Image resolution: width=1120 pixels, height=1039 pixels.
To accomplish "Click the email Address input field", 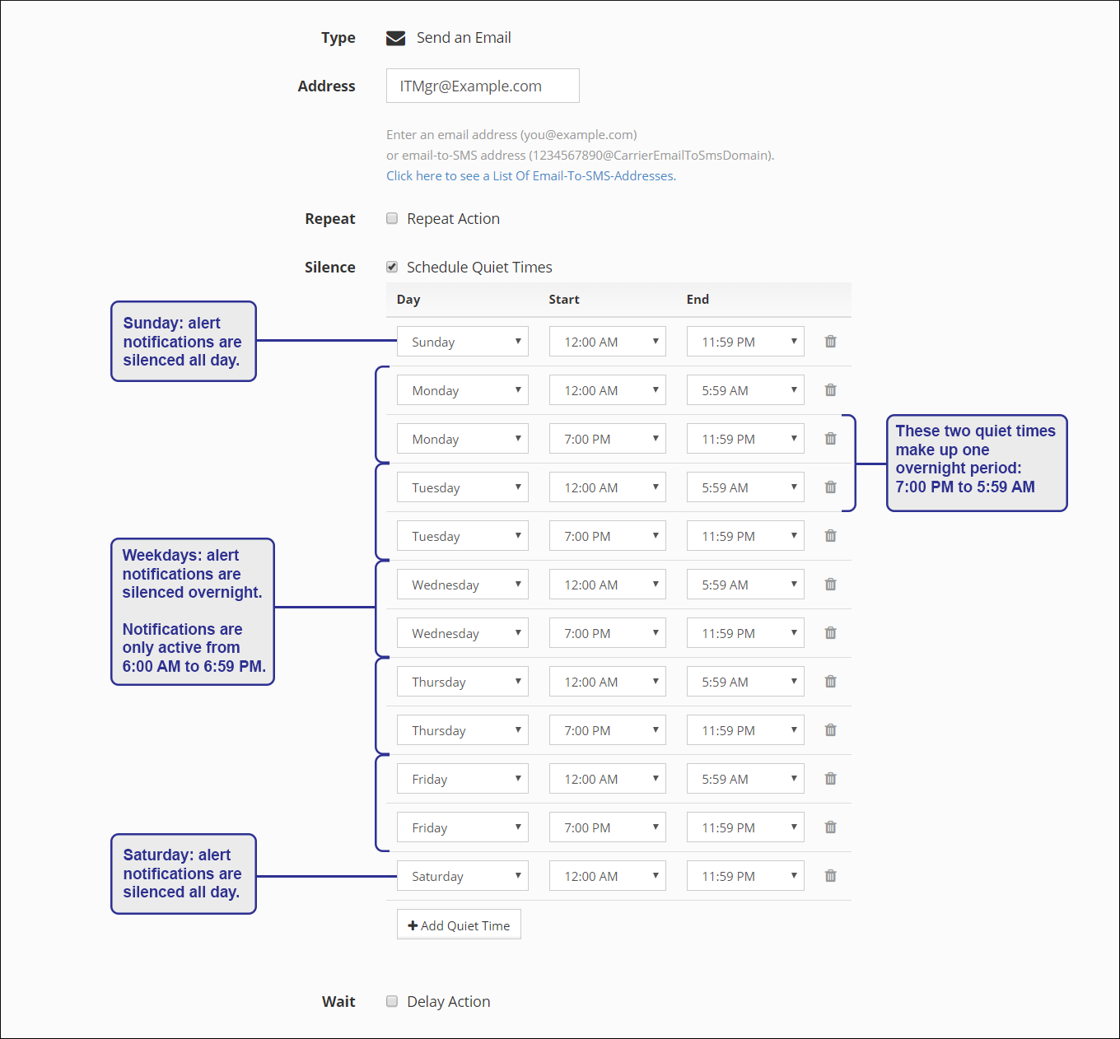I will coord(482,86).
